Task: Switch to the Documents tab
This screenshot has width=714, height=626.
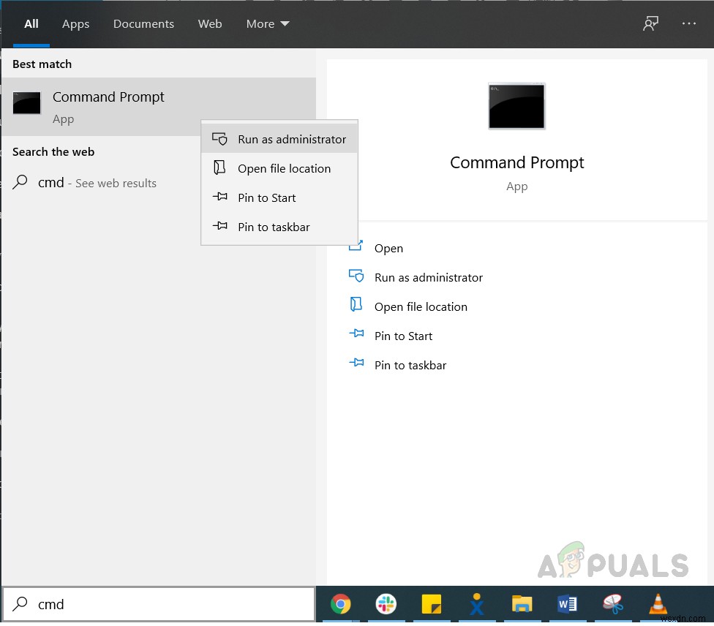Action: [x=142, y=24]
